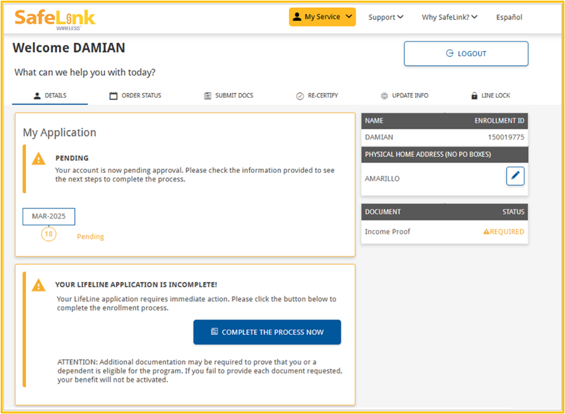Viewport: 565px width, 414px height.
Task: Open the ORDER STATUS tab
Action: coord(135,96)
